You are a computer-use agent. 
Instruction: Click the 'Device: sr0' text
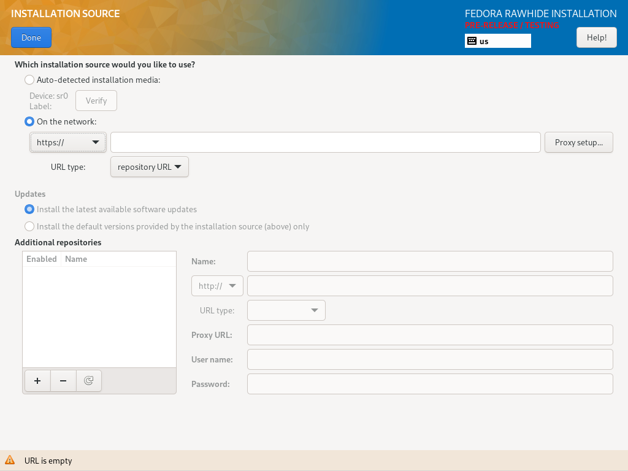click(49, 96)
